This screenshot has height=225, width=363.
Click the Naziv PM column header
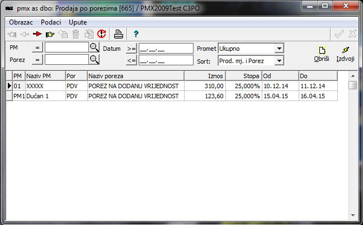click(x=45, y=76)
